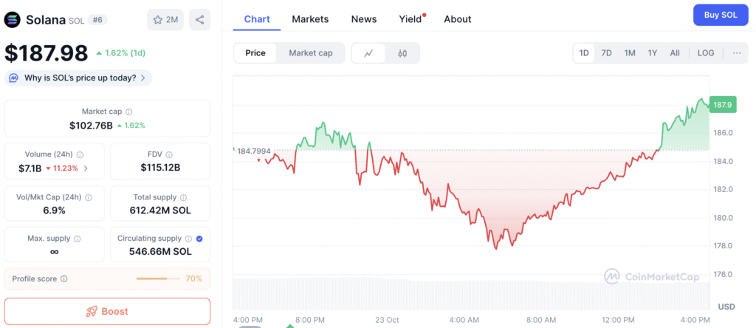This screenshot has width=756, height=328.
Task: Expand Why is SOL's price up today
Action: [x=78, y=78]
